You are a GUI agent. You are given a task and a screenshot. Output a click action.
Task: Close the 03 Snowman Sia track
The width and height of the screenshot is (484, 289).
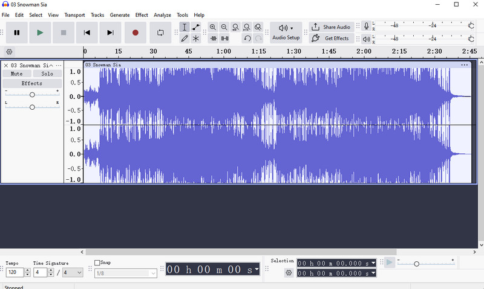coord(6,66)
